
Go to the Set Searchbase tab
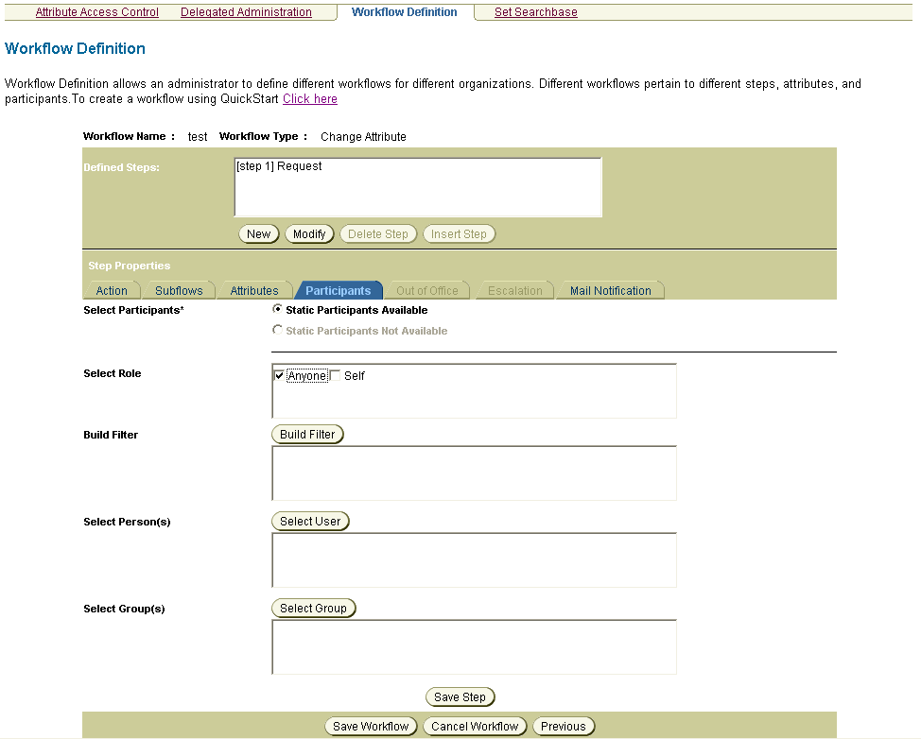[536, 11]
